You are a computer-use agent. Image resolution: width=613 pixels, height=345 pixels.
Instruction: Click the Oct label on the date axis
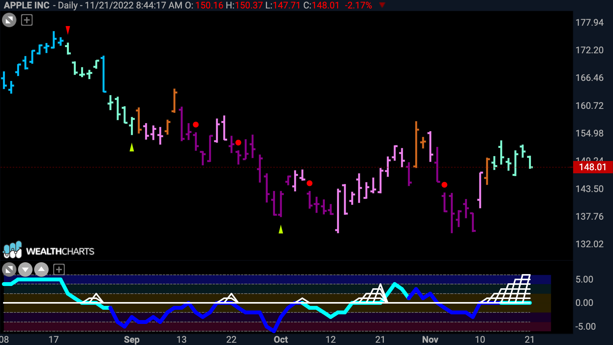281,340
